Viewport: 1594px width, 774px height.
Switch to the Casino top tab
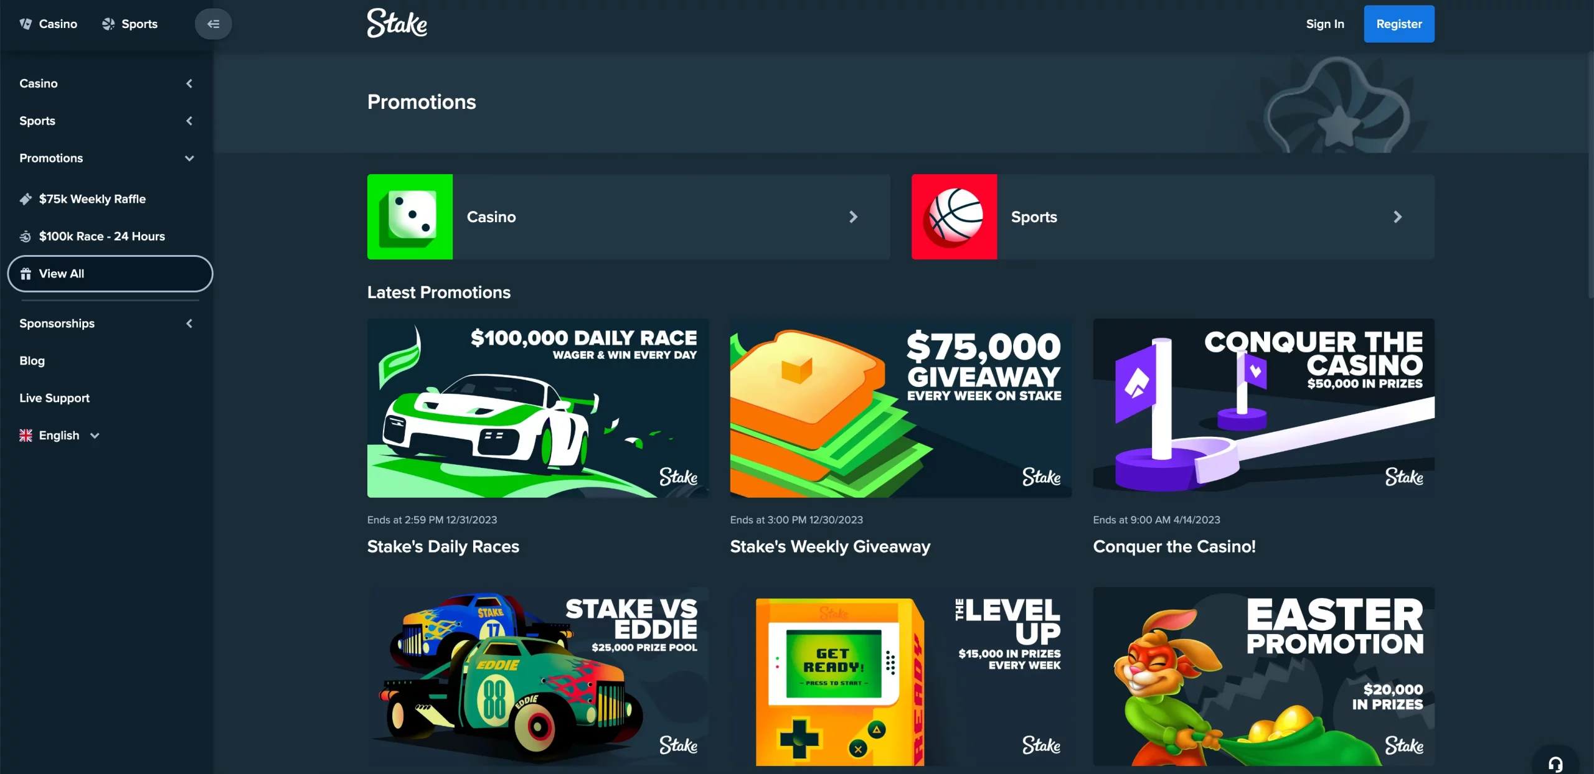(x=49, y=24)
